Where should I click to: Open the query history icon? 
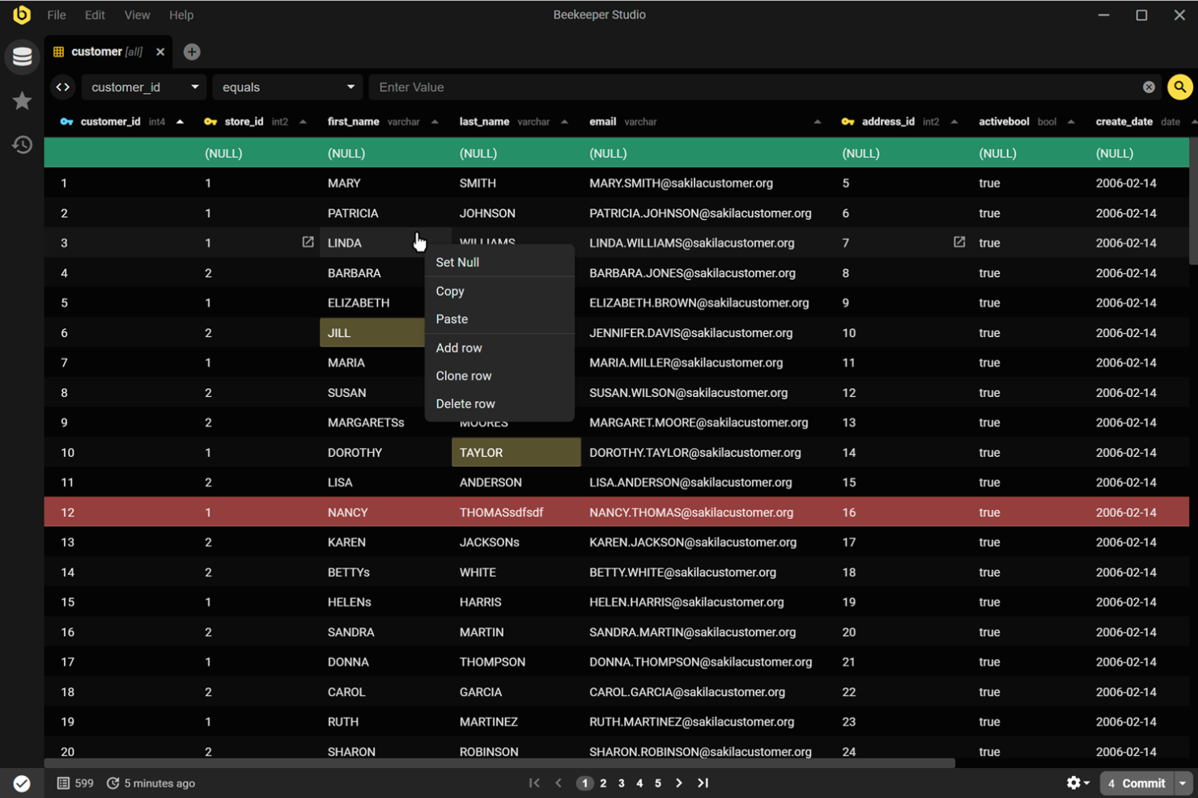click(x=22, y=144)
